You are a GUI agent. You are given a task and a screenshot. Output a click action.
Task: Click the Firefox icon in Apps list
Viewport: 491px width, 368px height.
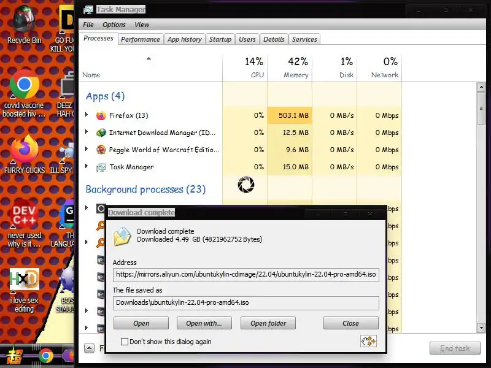101,116
